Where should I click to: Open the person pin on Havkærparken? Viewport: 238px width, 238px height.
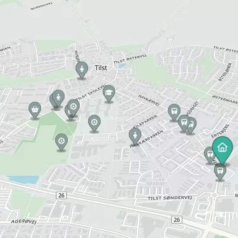pyautogui.click(x=135, y=135)
